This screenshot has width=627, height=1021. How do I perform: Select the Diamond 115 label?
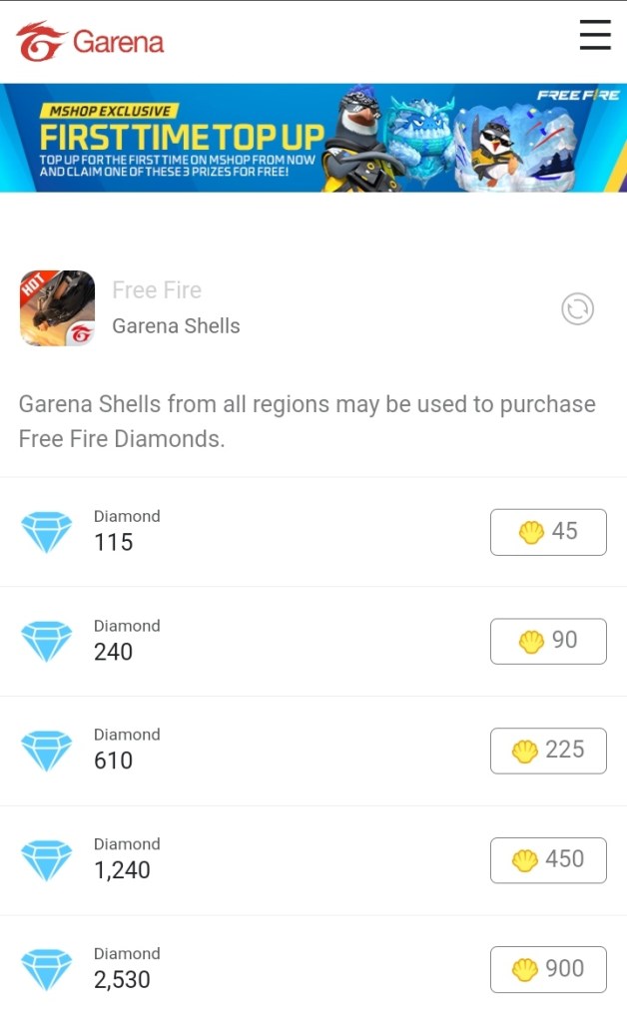[126, 531]
